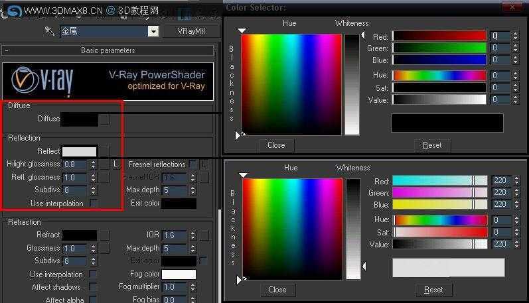529x303 pixels.
Task: Click the lower selector Red 220 field
Action: tap(501, 180)
